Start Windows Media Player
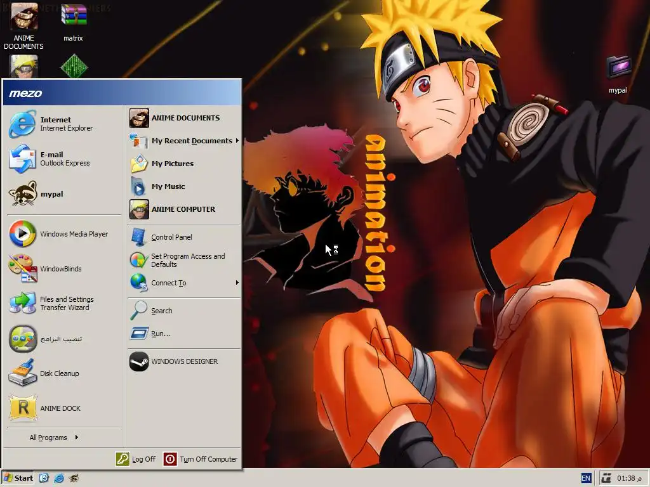The height and width of the screenshot is (487, 650). 63,234
